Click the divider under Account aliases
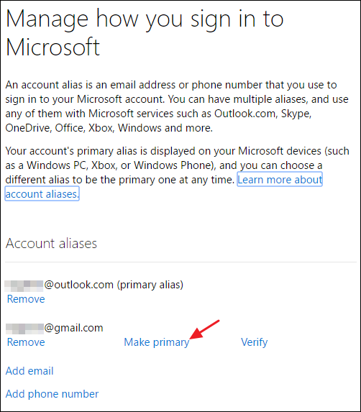The height and width of the screenshot is (412, 361). tap(180, 262)
